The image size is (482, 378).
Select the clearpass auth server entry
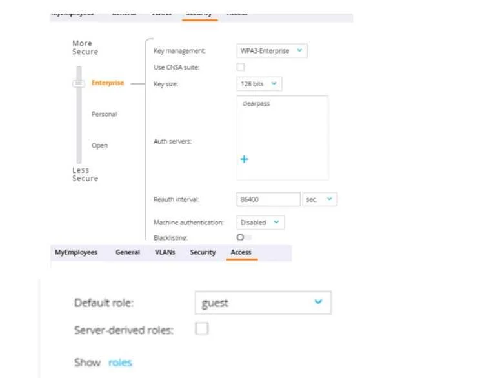click(x=256, y=104)
